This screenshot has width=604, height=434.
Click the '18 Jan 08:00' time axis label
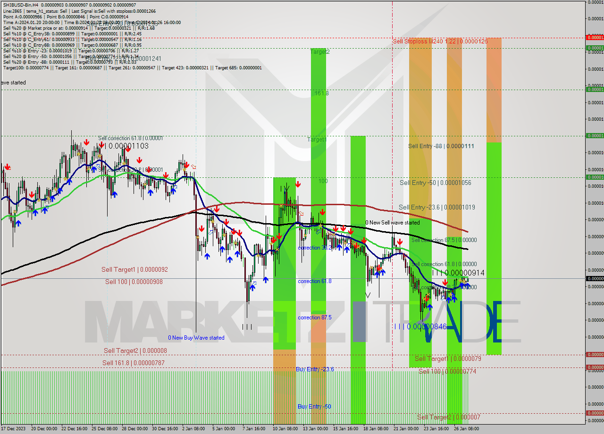(376, 429)
